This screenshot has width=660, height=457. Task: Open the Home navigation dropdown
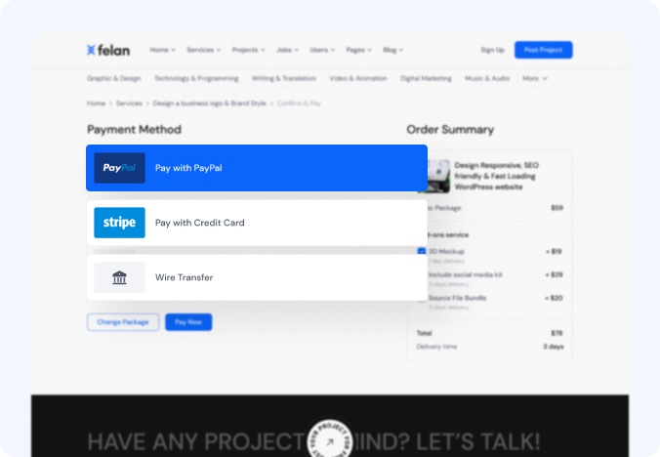click(x=162, y=50)
